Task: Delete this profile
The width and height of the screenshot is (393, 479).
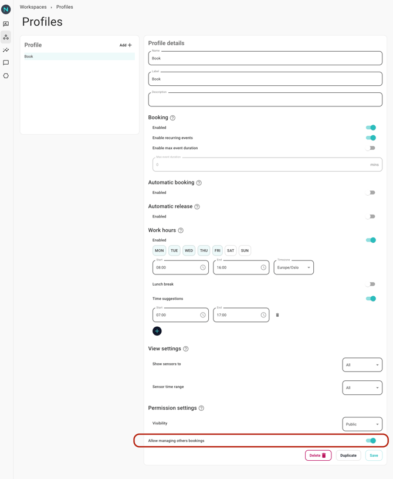Action: (x=318, y=455)
